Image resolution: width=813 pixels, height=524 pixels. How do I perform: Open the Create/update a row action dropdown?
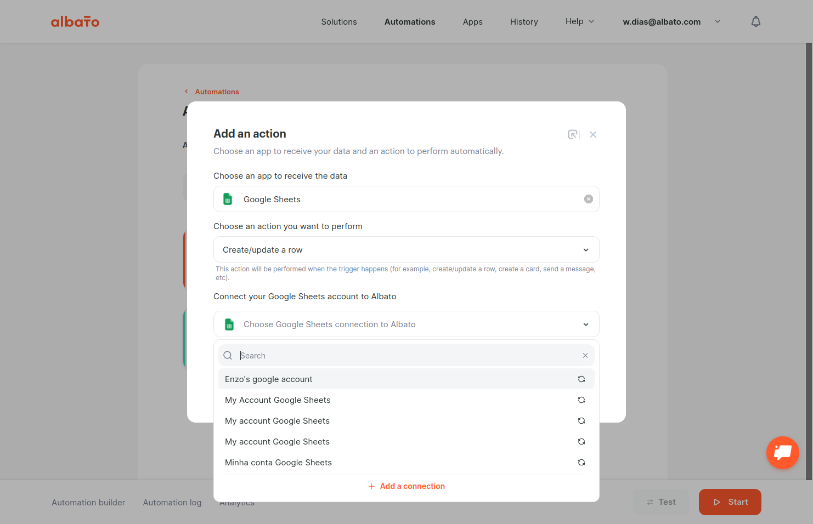pos(406,249)
